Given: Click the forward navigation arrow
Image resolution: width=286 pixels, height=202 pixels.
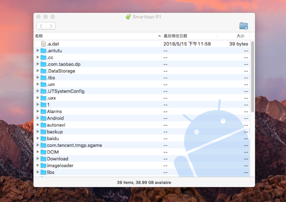Looking at the screenshot, I should 51,26.
